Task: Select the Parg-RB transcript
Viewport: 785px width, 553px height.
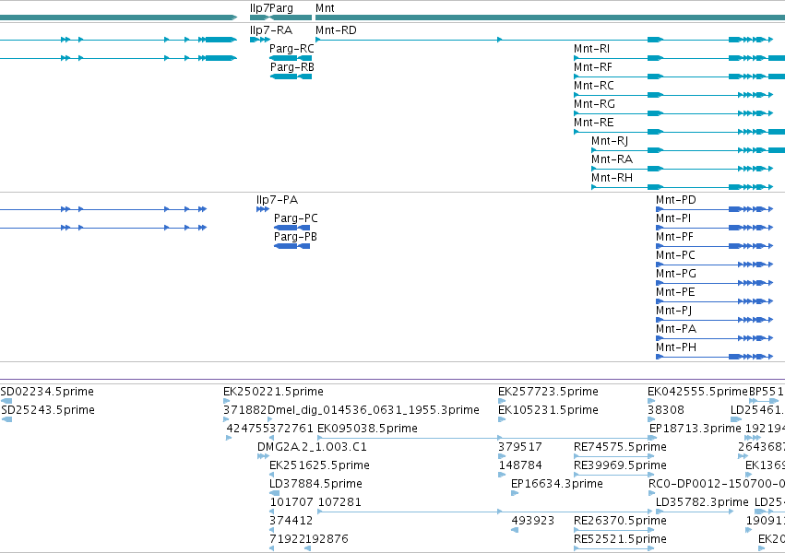Action: (x=291, y=67)
